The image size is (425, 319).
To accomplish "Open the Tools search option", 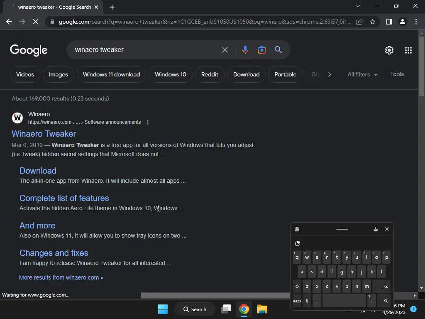I will (397, 74).
